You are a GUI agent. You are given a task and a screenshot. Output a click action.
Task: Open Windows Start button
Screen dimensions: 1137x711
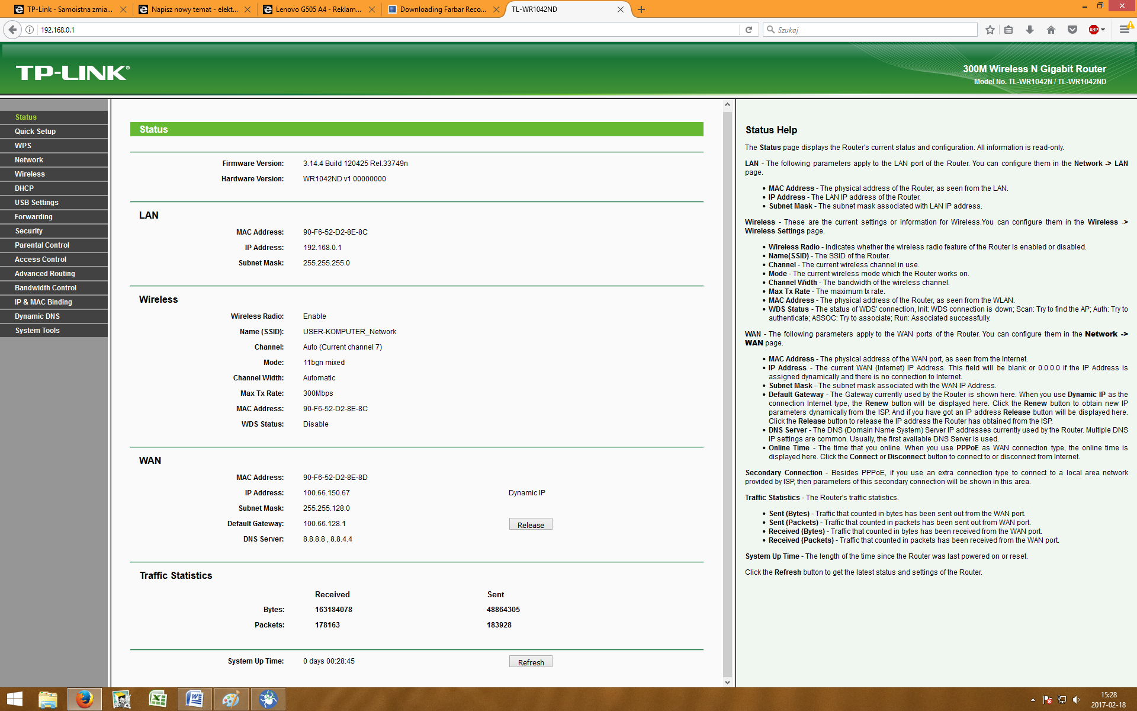point(14,699)
